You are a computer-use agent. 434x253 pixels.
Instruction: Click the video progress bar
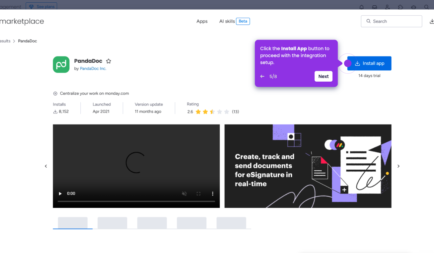click(136, 201)
